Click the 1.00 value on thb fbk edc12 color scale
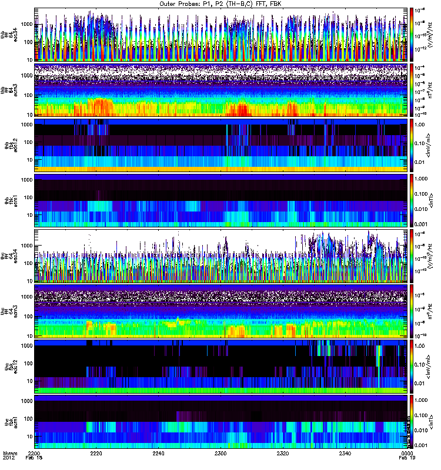Screen dimensions: 441x470 click(420, 125)
